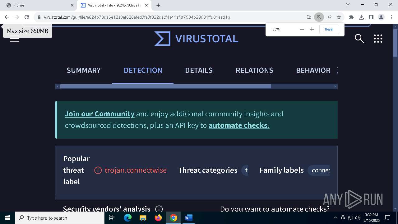The width and height of the screenshot is (398, 224).
Task: Click the tab scrollbar left arrow
Action: pos(58,86)
